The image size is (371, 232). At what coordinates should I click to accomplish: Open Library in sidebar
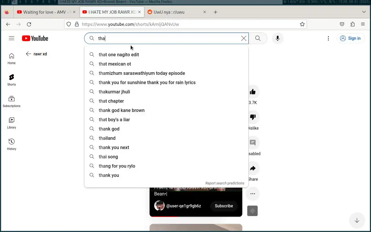click(12, 123)
